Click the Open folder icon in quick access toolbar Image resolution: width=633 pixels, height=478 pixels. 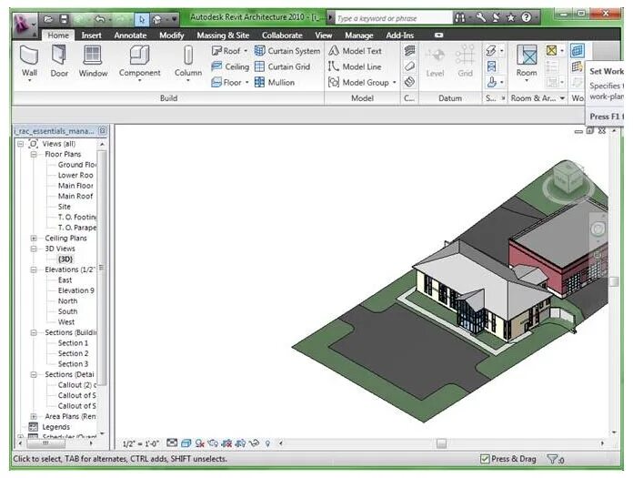click(x=48, y=19)
